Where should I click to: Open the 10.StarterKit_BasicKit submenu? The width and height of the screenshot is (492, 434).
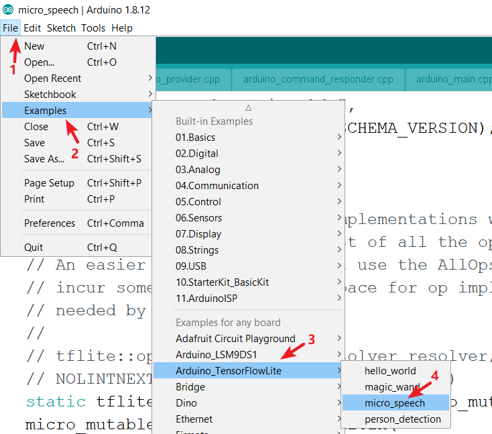[x=249, y=282]
